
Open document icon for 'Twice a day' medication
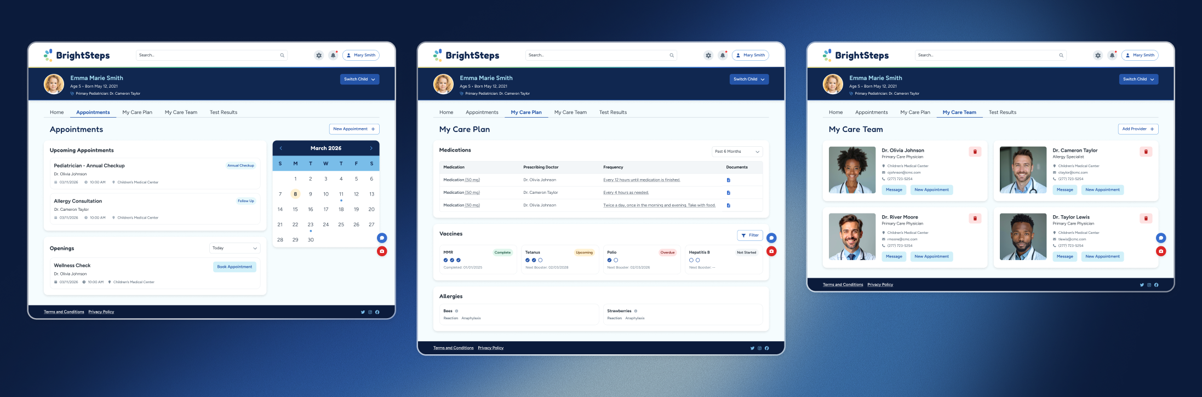[728, 205]
